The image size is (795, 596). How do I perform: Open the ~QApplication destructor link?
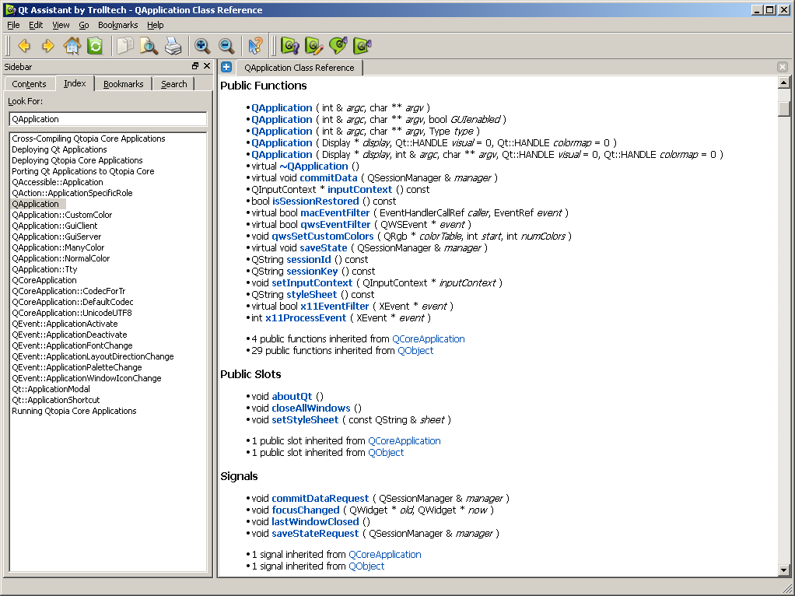click(313, 167)
